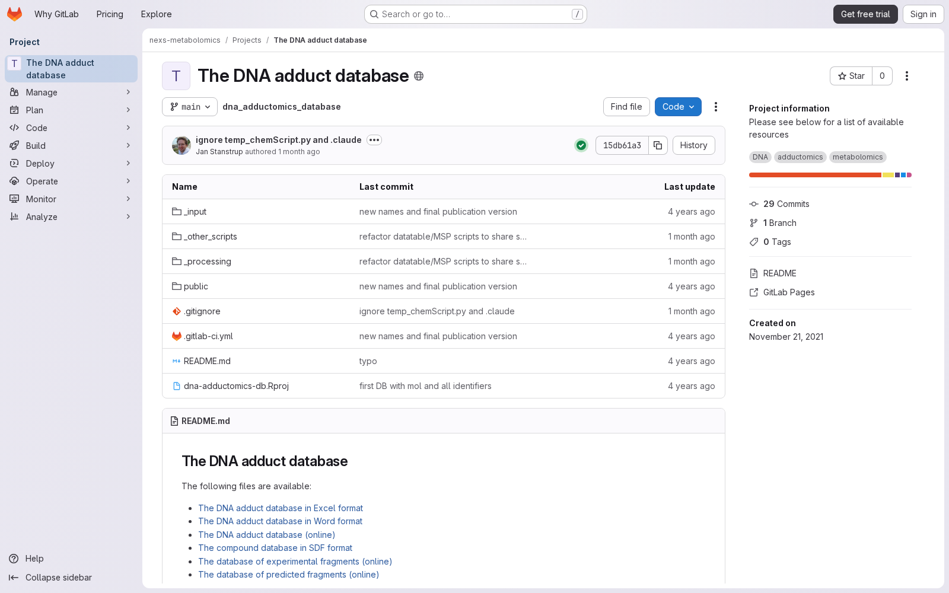Click nexs-metabolomics breadcrumb
949x593 pixels.
click(185, 40)
